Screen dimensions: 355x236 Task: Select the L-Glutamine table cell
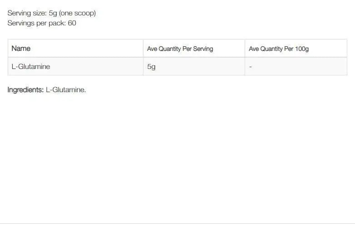point(31,67)
